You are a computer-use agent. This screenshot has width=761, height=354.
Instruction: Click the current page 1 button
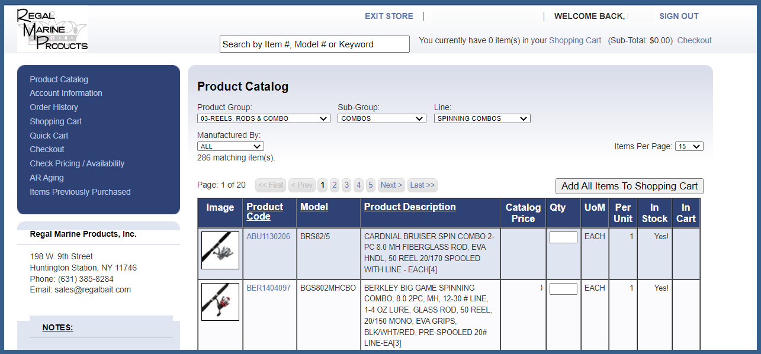click(x=322, y=185)
